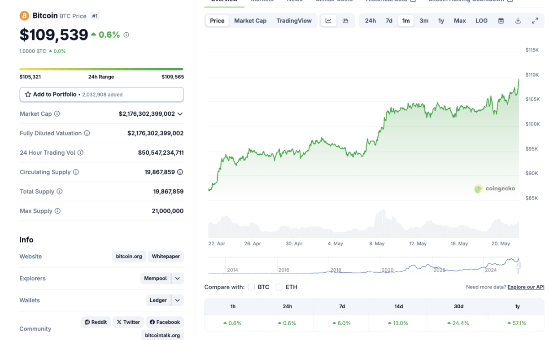Expand the Market Cap row details
The width and height of the screenshot is (549, 340).
[180, 113]
